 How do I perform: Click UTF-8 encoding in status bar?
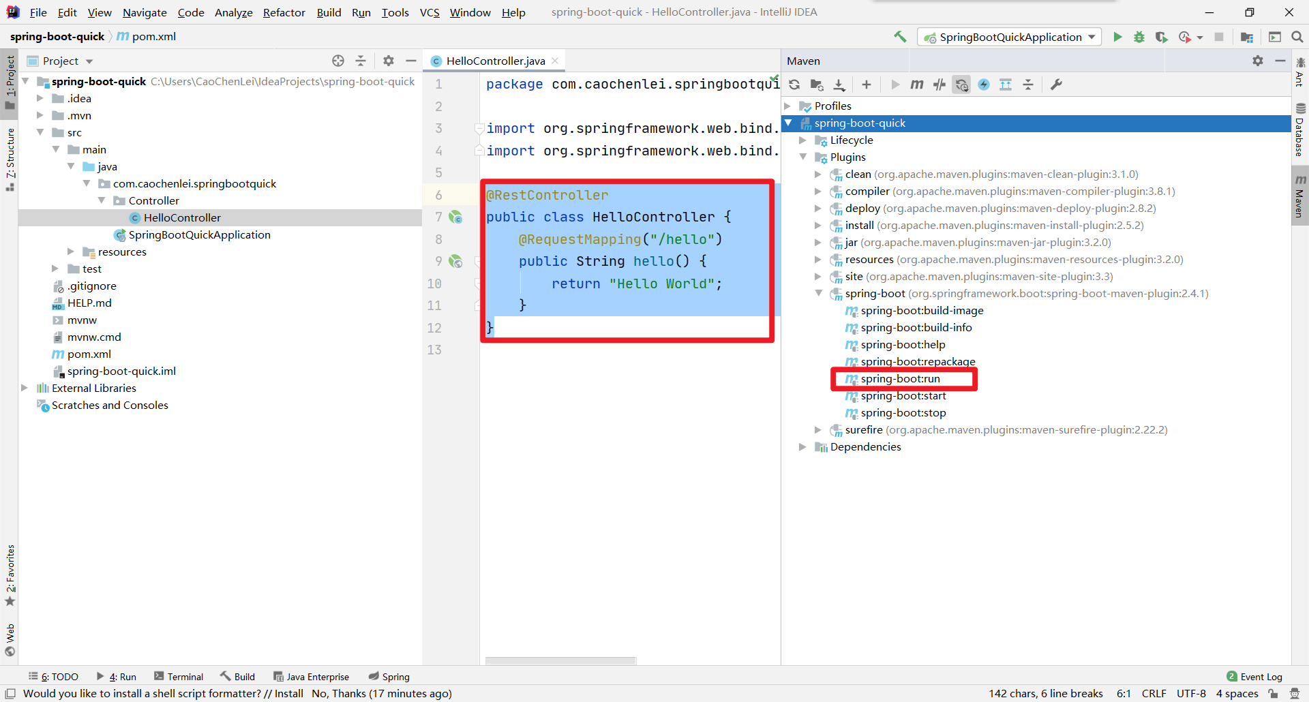[1191, 693]
